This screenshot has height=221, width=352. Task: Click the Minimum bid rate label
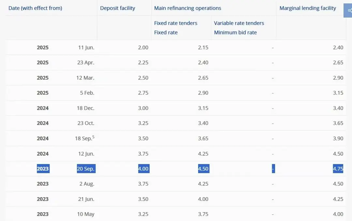(x=235, y=33)
